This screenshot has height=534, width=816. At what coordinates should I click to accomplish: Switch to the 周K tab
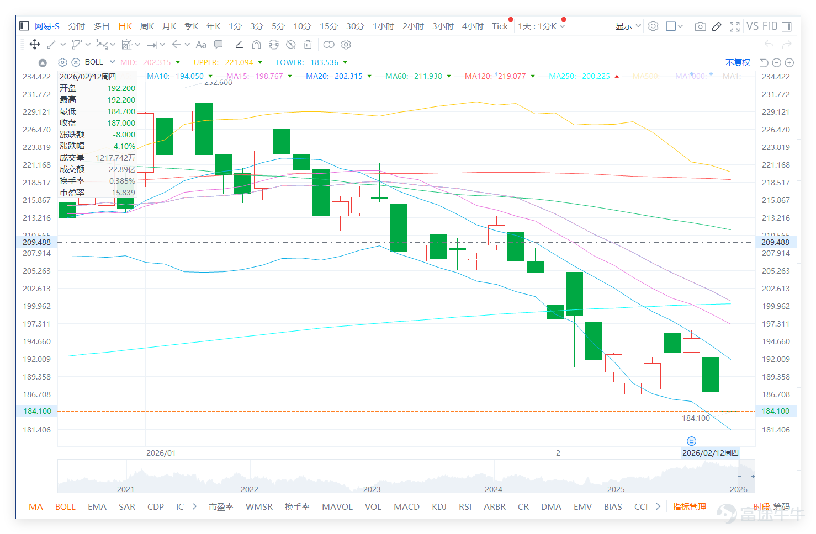point(147,26)
